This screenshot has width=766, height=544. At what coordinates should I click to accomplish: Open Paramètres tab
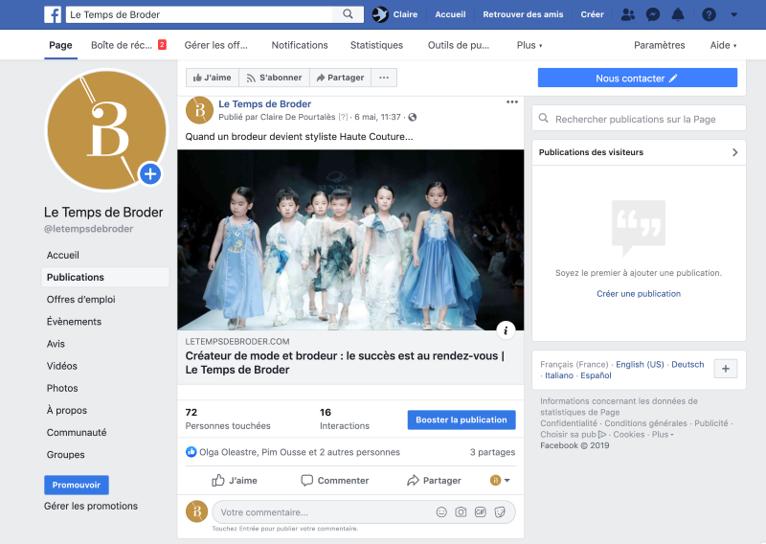[x=660, y=45]
